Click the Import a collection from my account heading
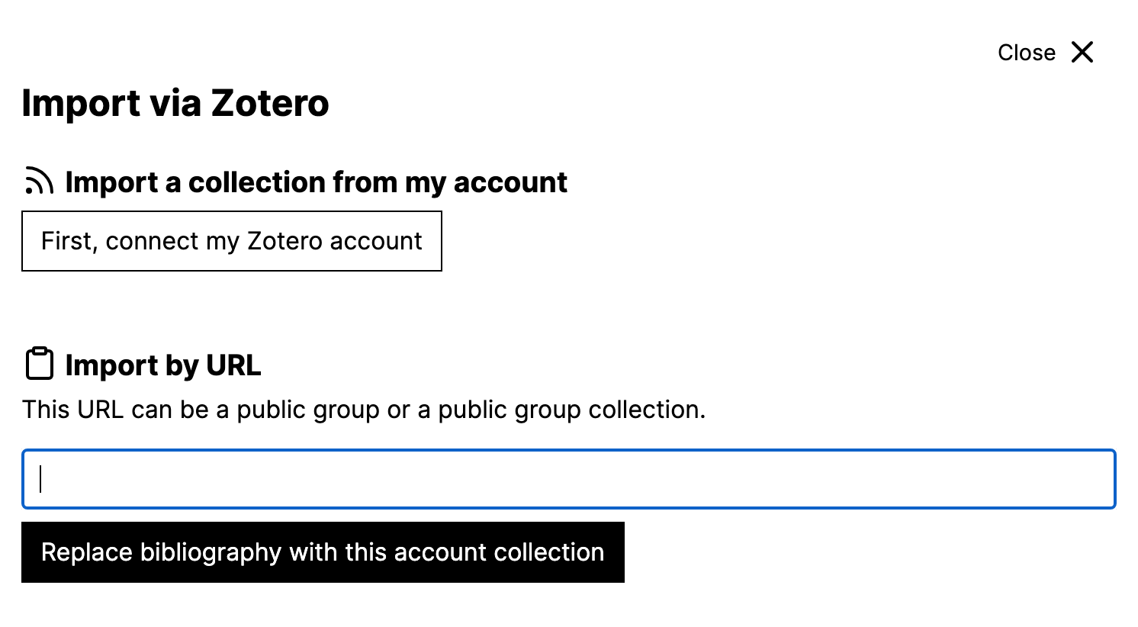1138x627 pixels. click(316, 182)
